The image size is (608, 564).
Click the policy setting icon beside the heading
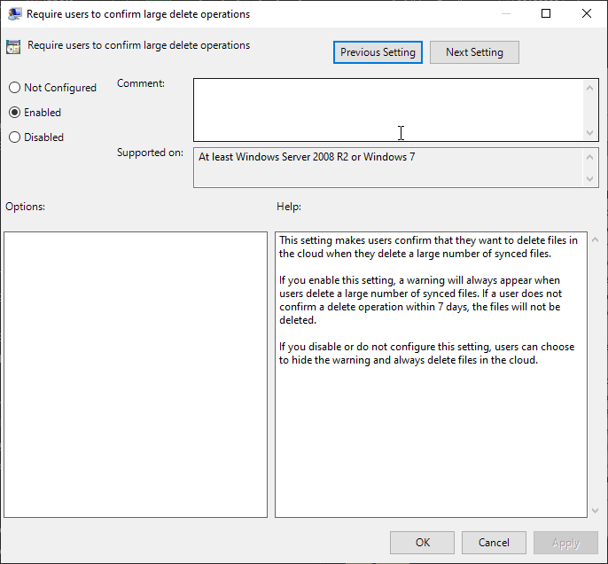13,48
